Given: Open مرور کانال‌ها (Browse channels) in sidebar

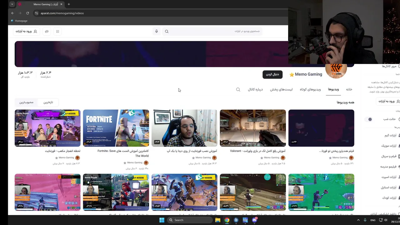Looking at the screenshot, I should coord(391,66).
